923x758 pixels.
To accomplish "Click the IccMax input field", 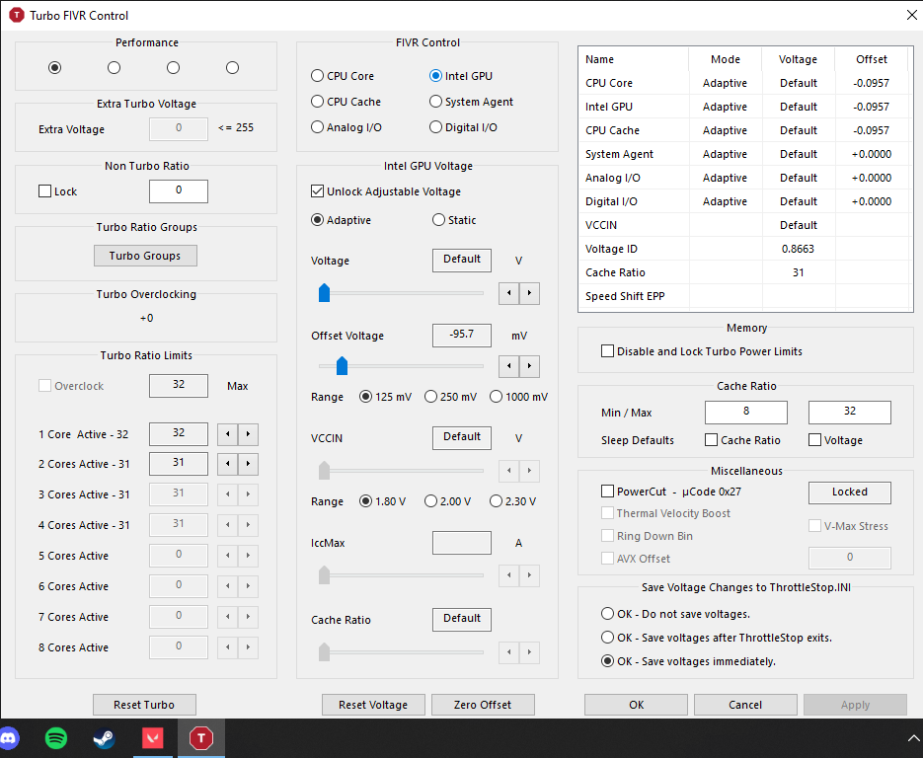I will [462, 542].
